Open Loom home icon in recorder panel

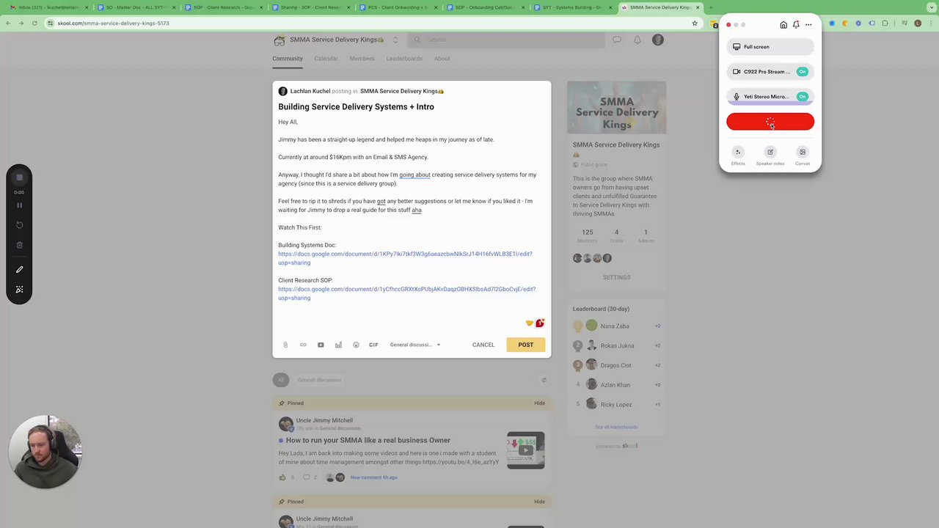[x=783, y=25]
